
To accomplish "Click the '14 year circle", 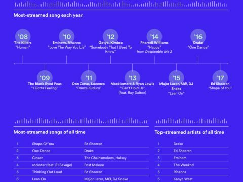I will (154, 37).
